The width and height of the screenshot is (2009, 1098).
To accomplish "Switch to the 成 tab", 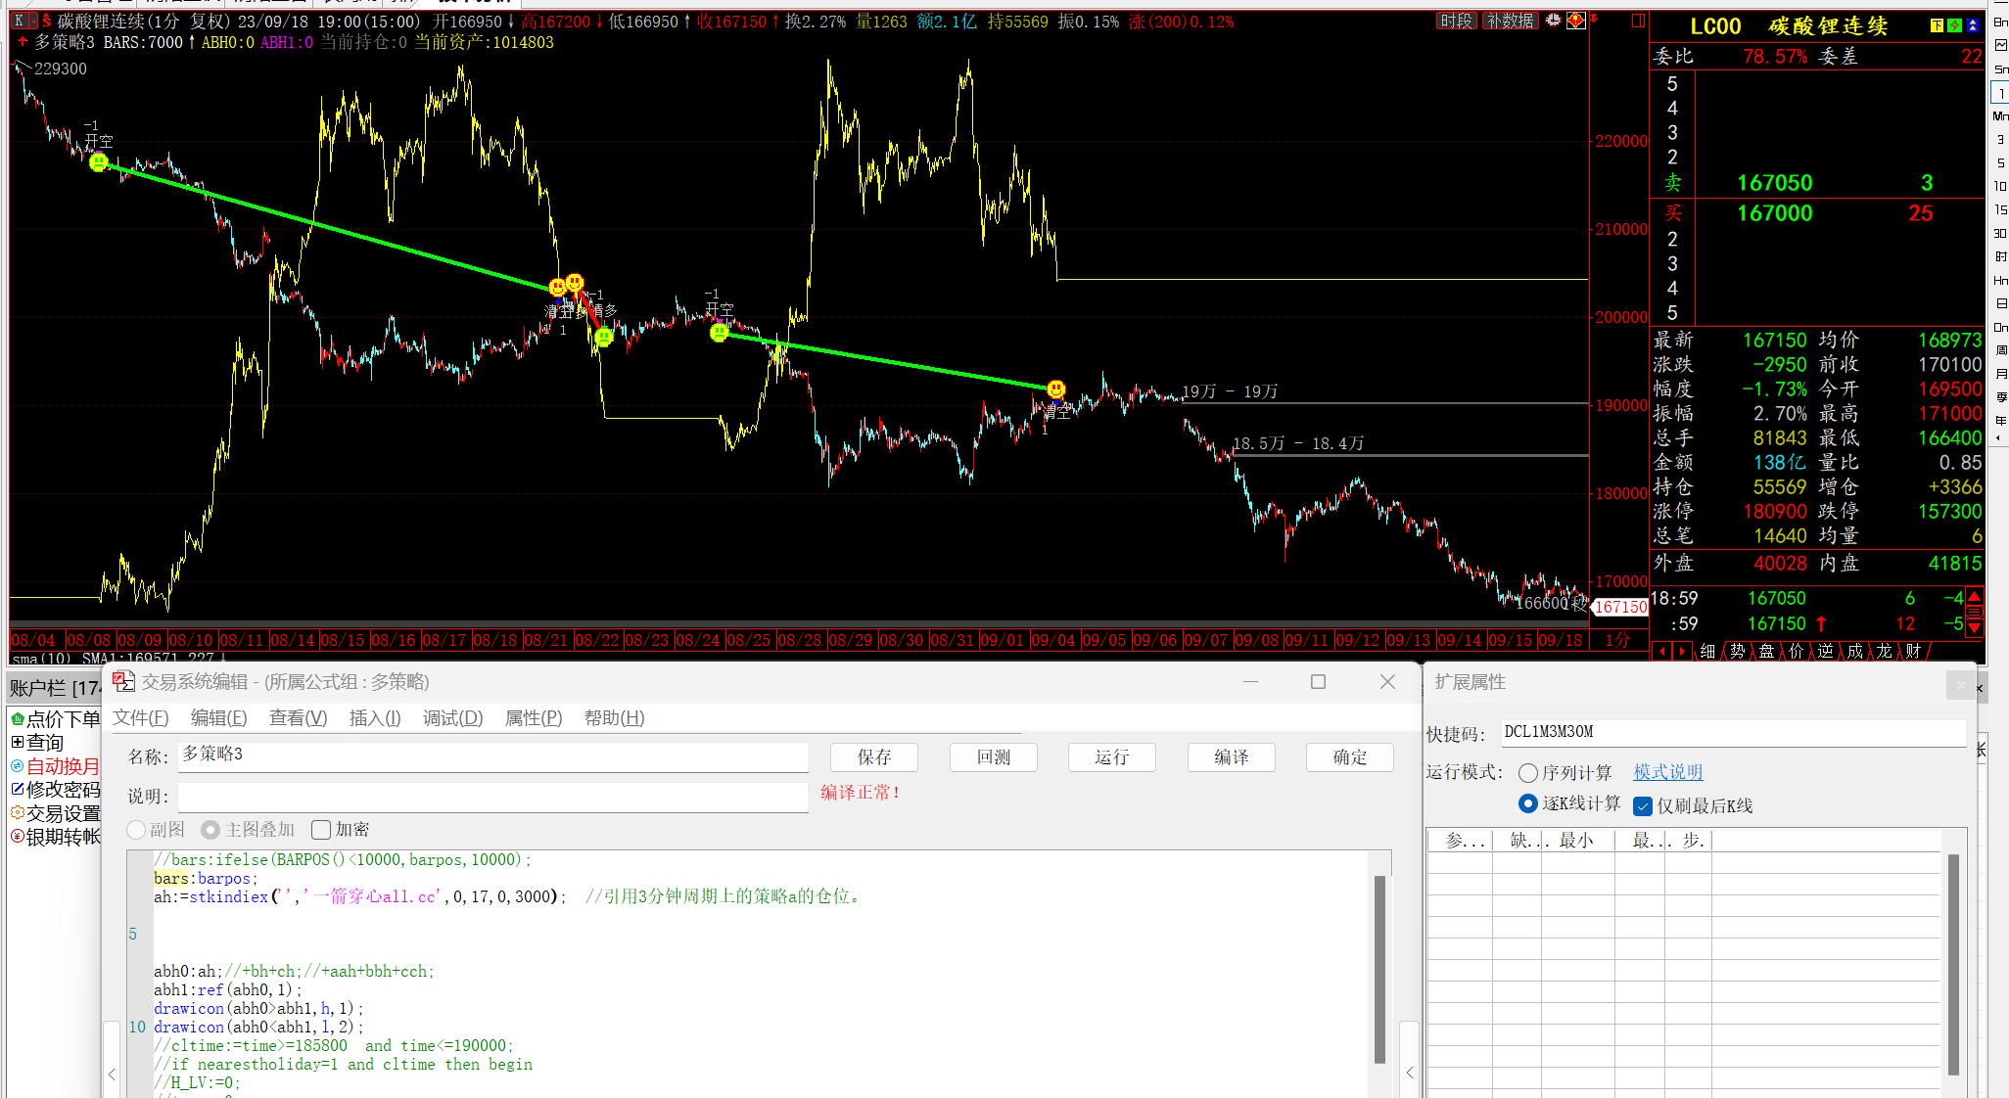I will (1854, 651).
